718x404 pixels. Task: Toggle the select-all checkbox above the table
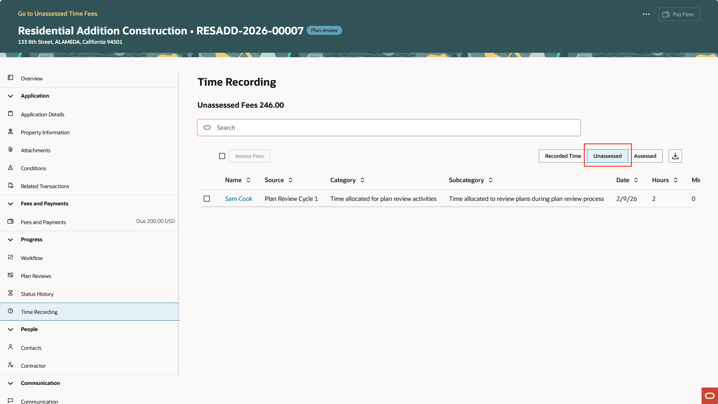(222, 156)
